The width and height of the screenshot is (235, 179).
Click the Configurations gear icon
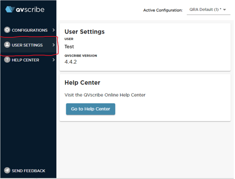[7, 30]
